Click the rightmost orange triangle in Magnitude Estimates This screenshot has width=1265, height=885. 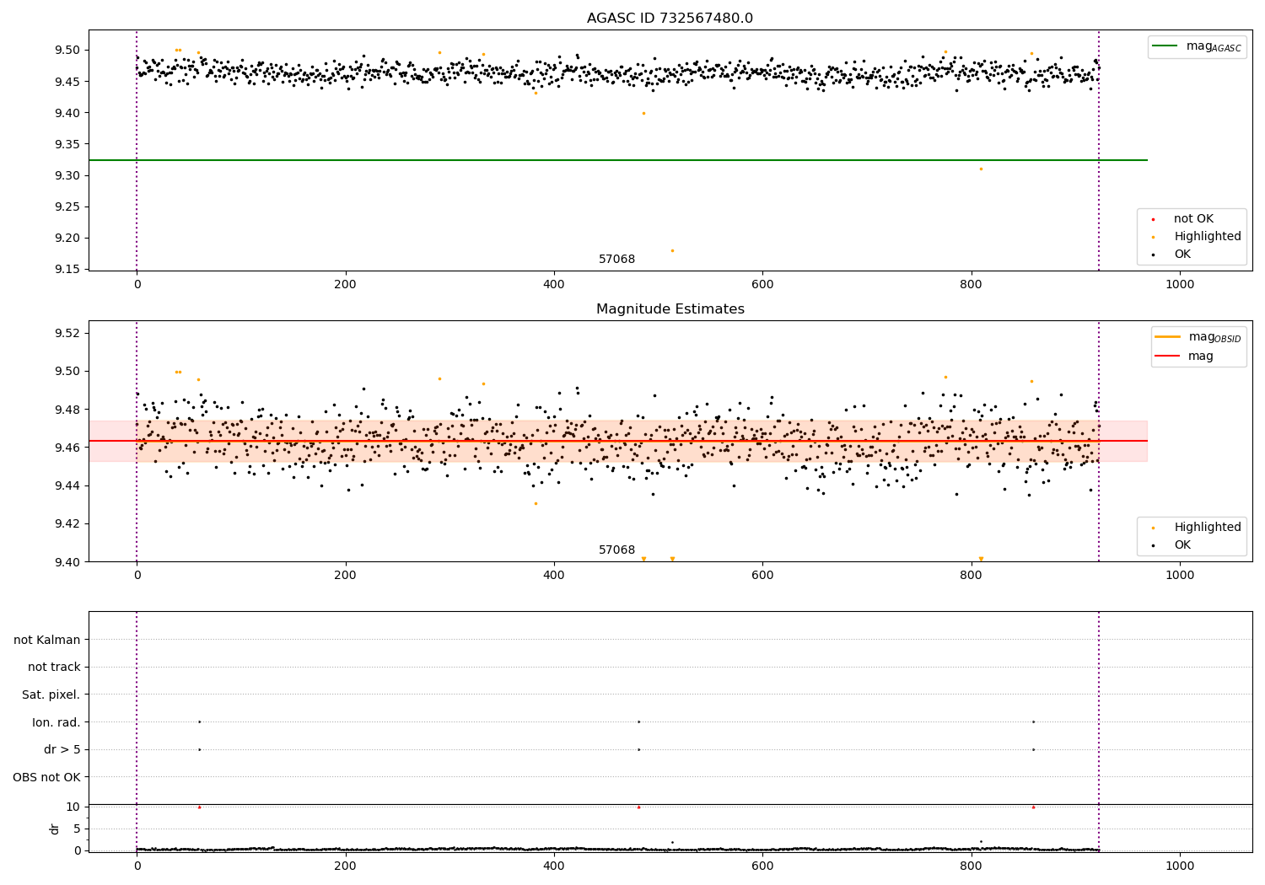coord(981,559)
